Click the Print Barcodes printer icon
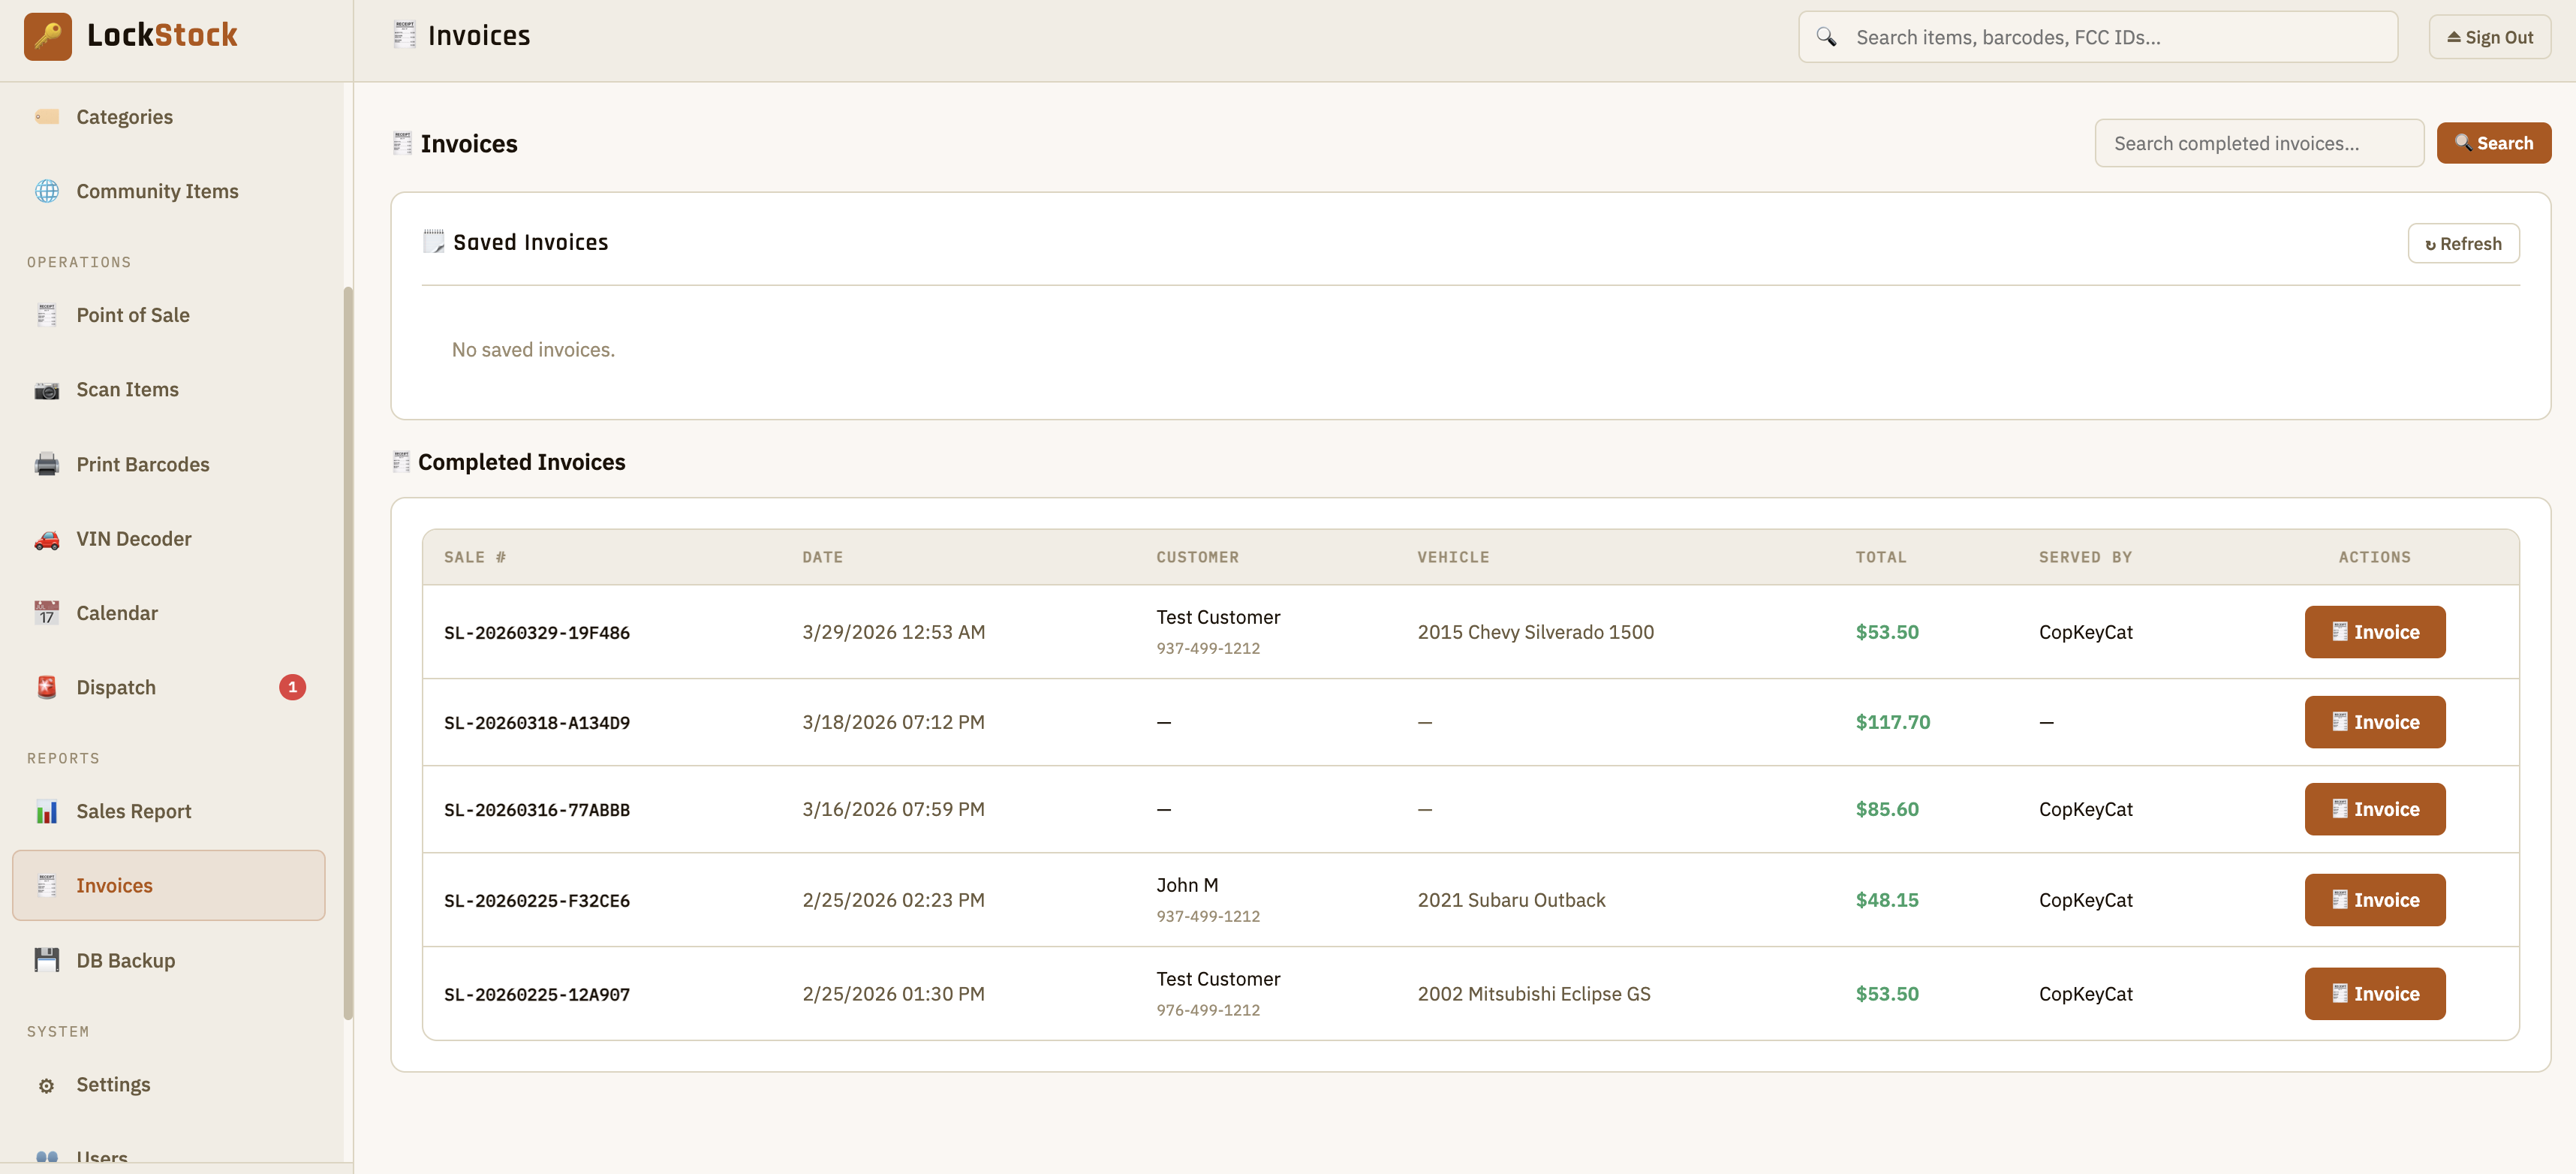2576x1174 pixels. point(47,463)
